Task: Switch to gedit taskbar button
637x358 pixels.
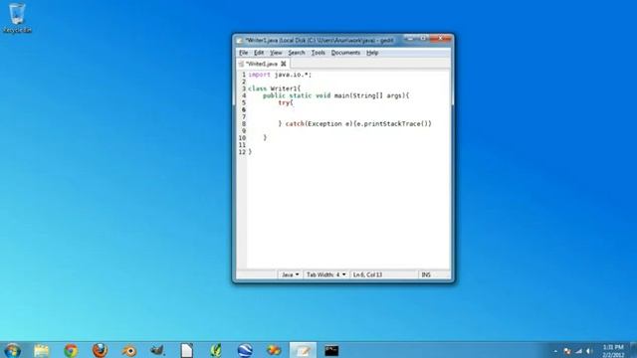Action: (303, 350)
